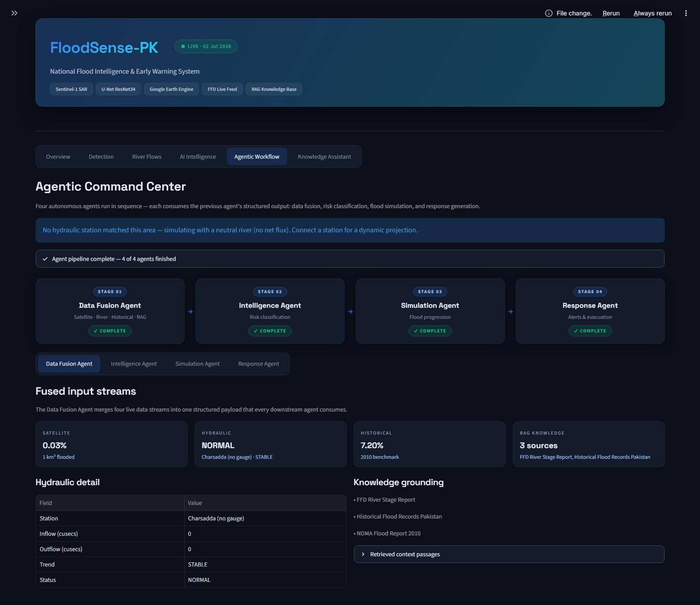Viewport: 700px width, 605px height.
Task: Click COMPLETE badge on Simulation Agent
Action: [x=430, y=331]
